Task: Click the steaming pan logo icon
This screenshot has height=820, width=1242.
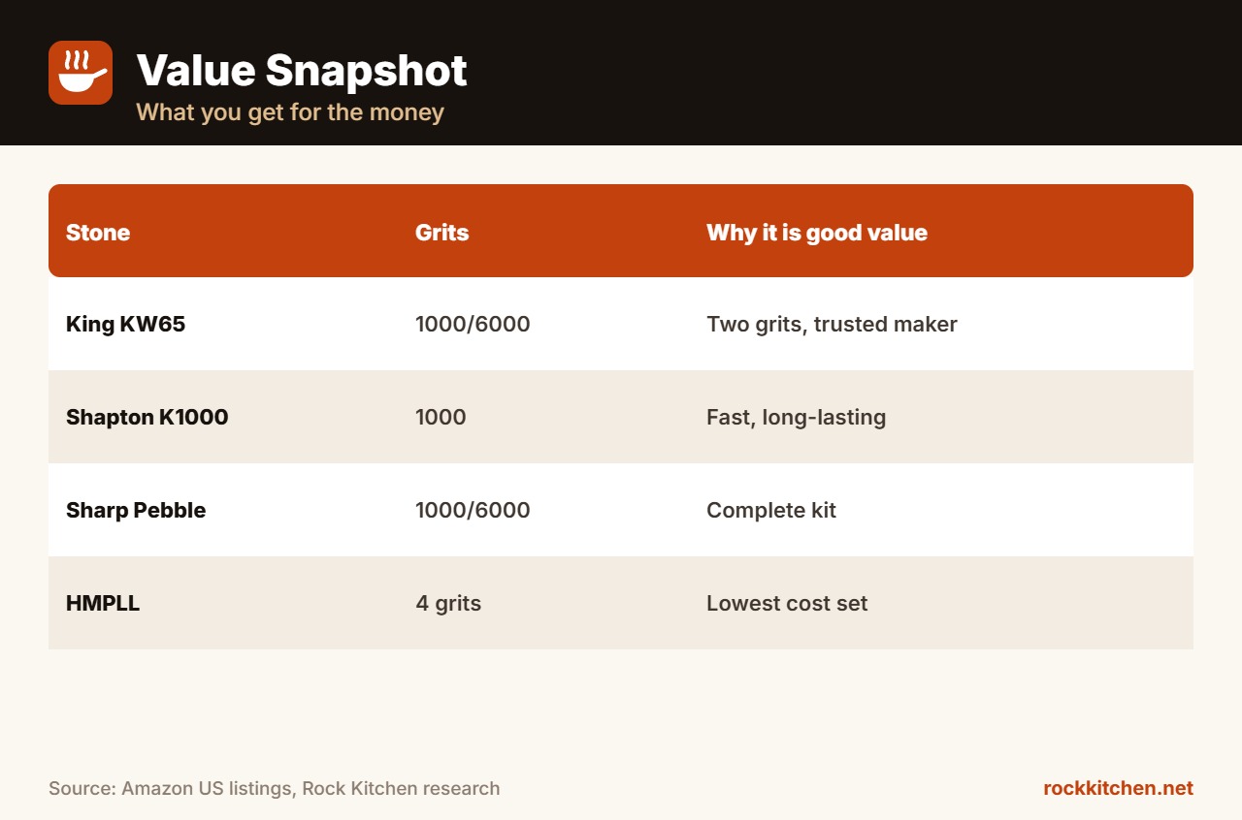Action: point(81,73)
